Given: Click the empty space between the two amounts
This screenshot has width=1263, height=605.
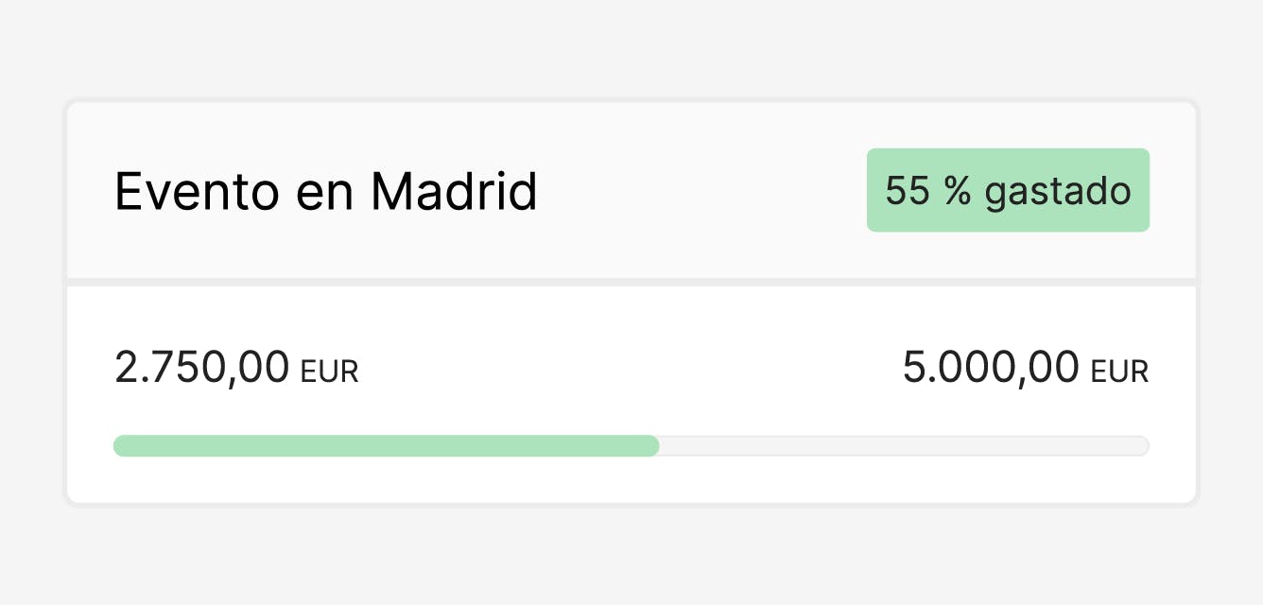Looking at the screenshot, I should [630, 367].
